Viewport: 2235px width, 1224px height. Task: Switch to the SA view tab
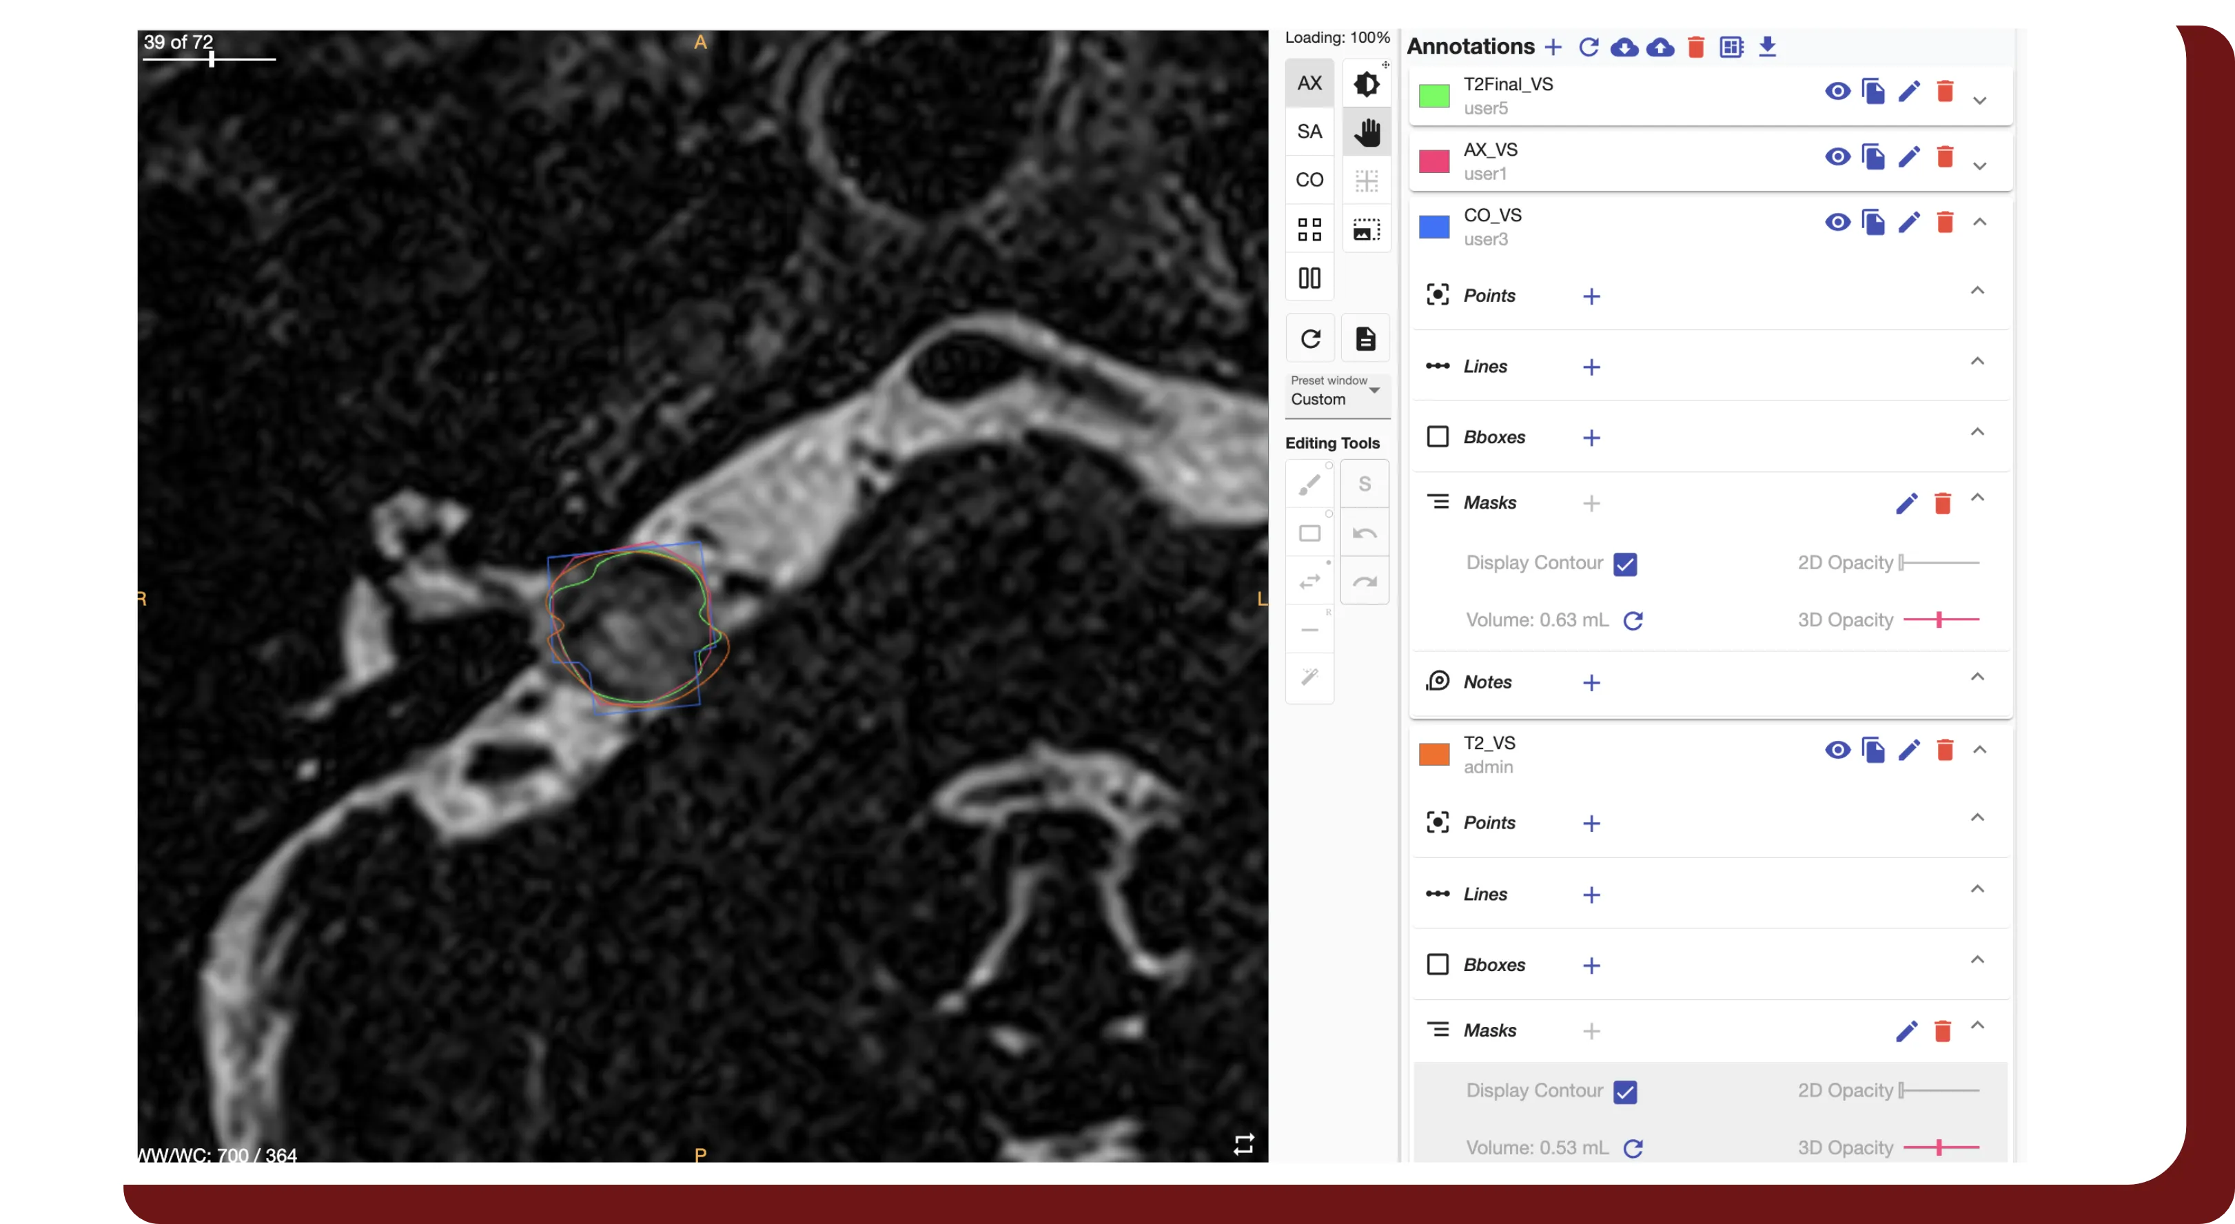click(x=1309, y=131)
